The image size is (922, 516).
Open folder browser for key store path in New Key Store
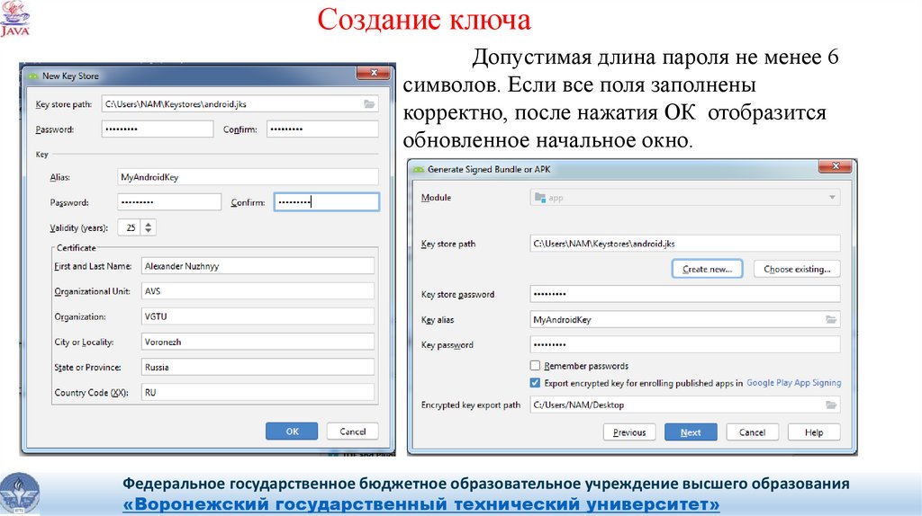pyautogui.click(x=369, y=104)
